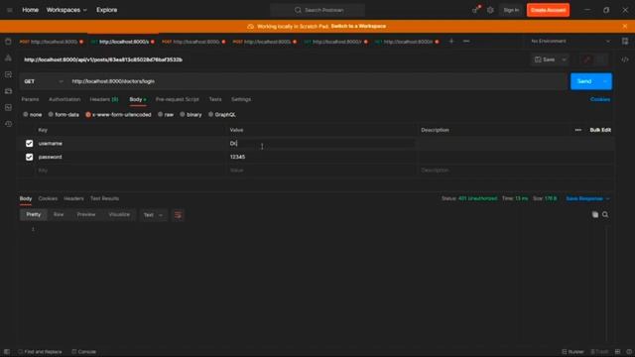Uncheck the username row checkbox

(x=29, y=143)
